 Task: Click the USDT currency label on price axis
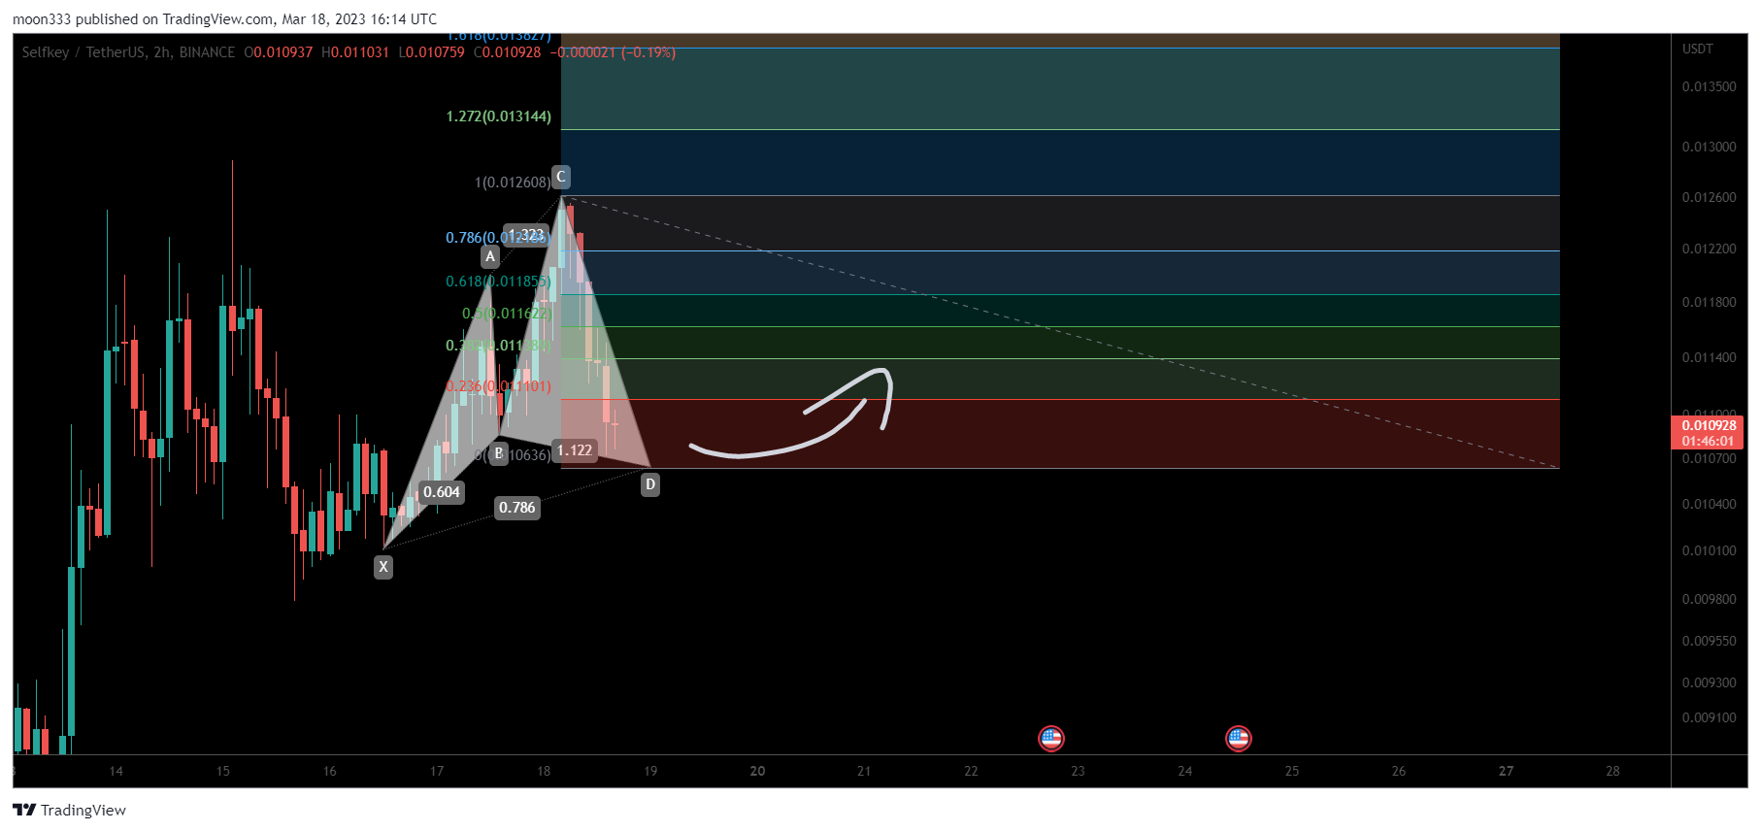pyautogui.click(x=1698, y=49)
